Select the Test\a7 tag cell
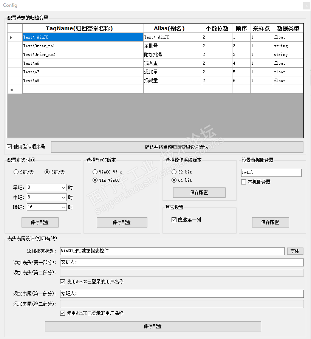This screenshot has height=339, width=311. (x=83, y=72)
